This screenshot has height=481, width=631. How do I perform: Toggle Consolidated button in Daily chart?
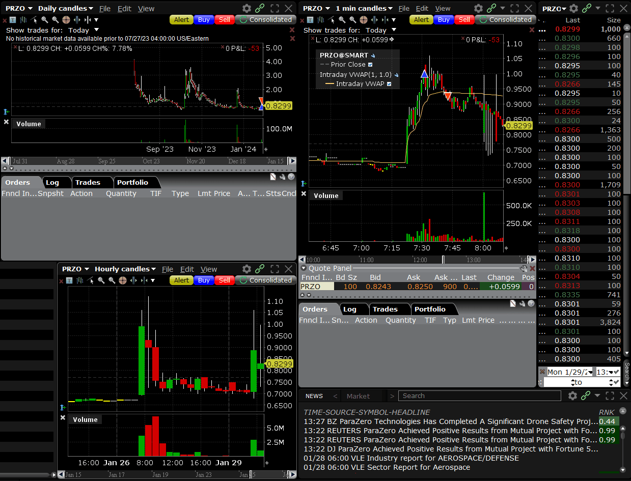[x=265, y=19]
